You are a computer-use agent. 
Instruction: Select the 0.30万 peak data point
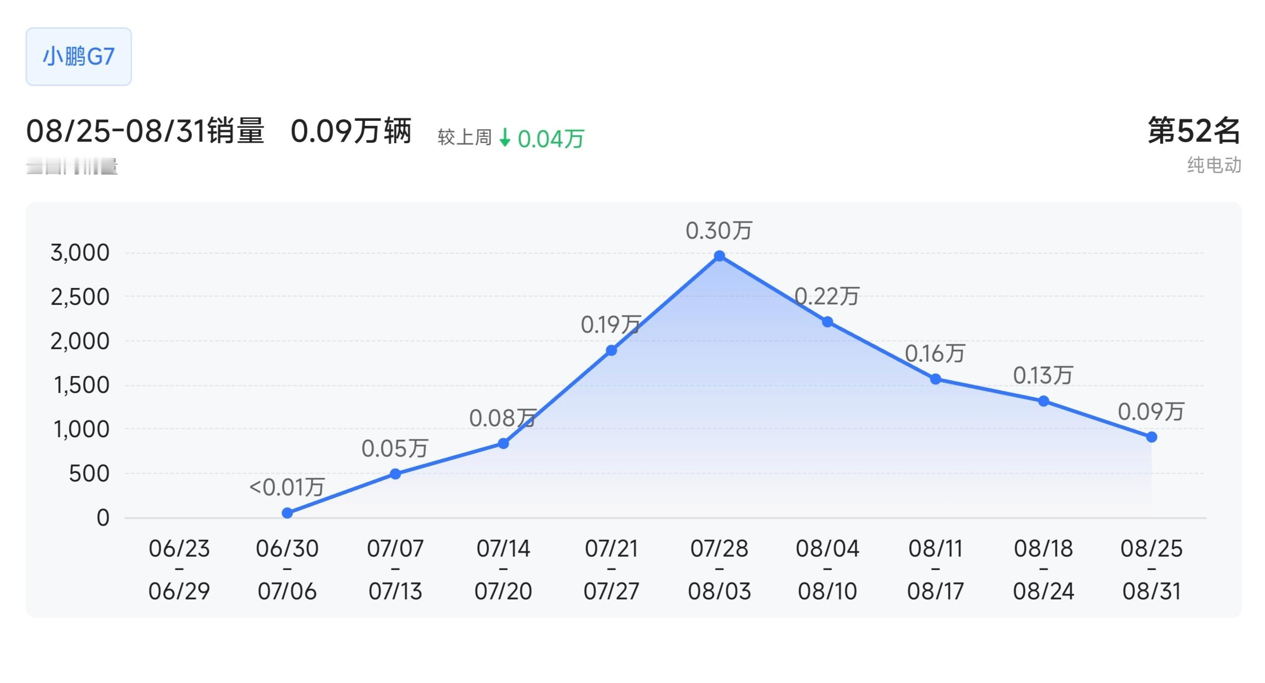click(719, 256)
